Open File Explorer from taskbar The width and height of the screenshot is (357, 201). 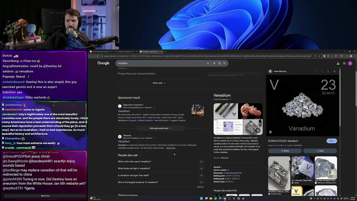point(211,198)
